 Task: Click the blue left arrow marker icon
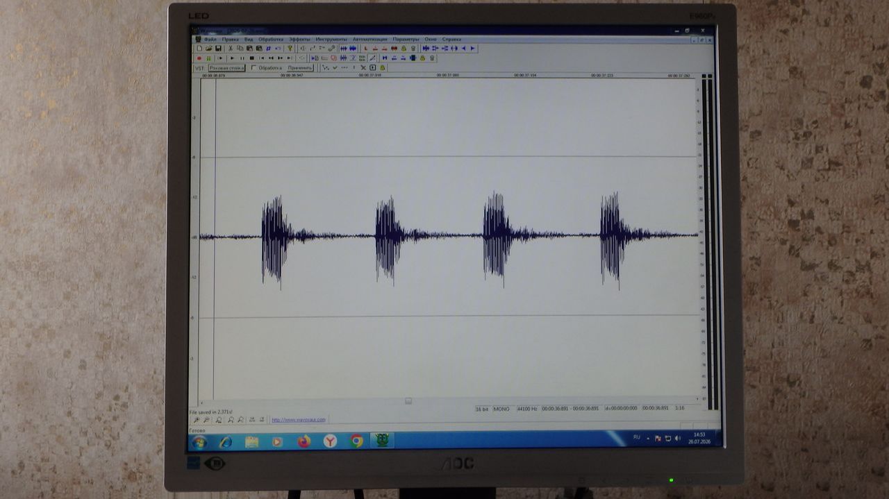464,48
